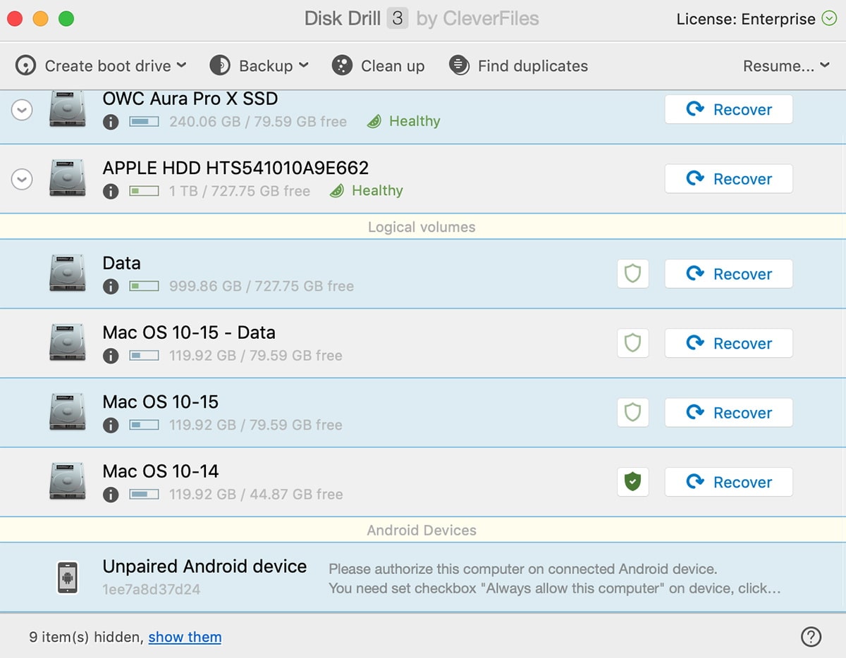Open the Create boot drive menu
The width and height of the screenshot is (846, 658).
[x=101, y=66]
